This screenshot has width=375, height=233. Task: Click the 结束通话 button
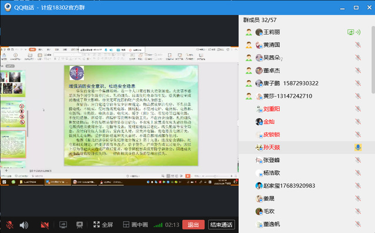222,225
